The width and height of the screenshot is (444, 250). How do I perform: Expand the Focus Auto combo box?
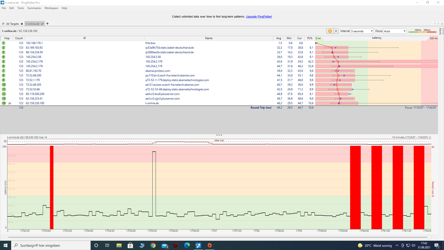395,31
